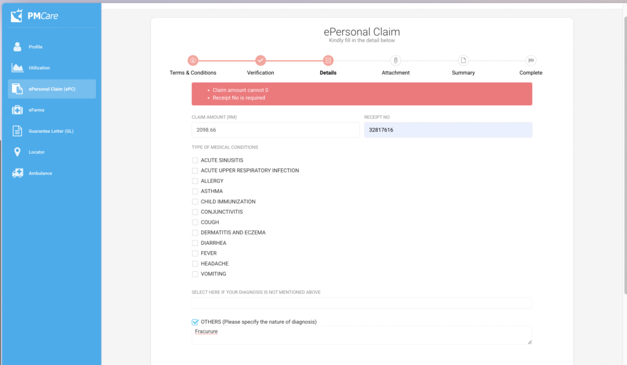The width and height of the screenshot is (627, 365).
Task: Click the Complete step flag icon
Action: tap(531, 60)
